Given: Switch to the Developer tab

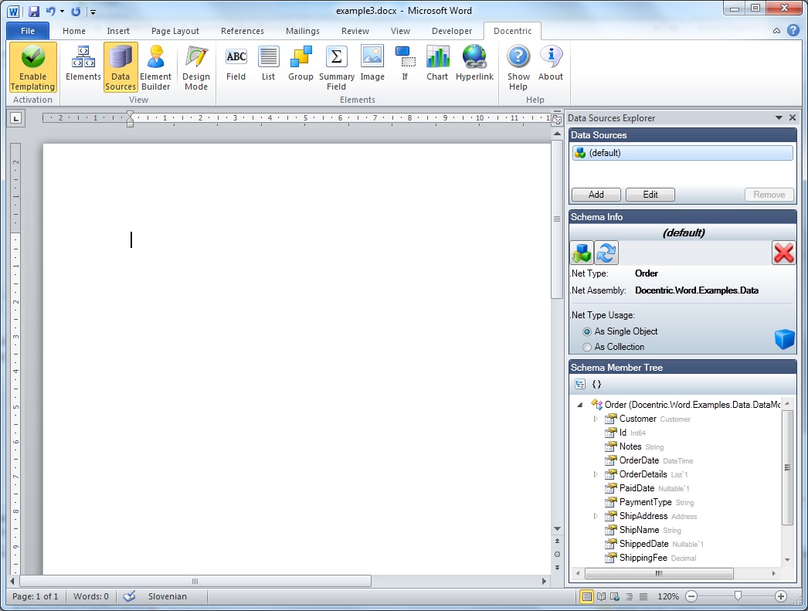Looking at the screenshot, I should 452,31.
